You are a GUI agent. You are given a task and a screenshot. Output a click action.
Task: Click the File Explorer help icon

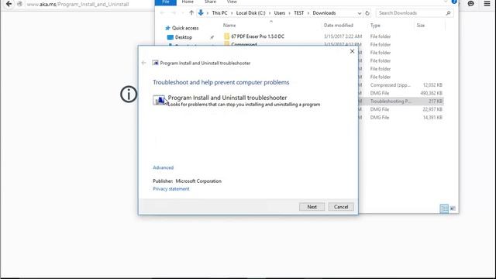pos(454,2)
